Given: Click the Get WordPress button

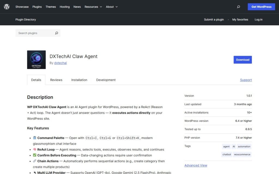Looking at the screenshot, I should 261,7.
